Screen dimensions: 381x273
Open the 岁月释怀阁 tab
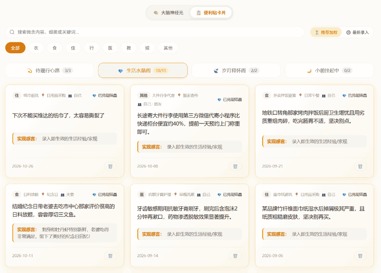(236, 71)
